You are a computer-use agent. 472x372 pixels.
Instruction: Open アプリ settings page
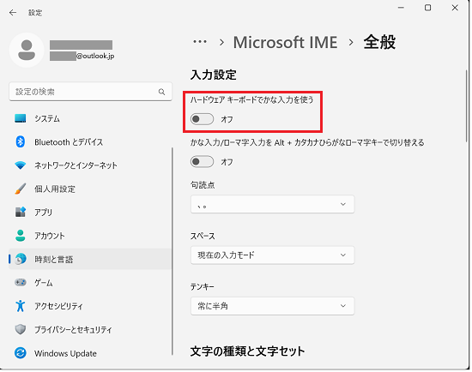[90, 212]
